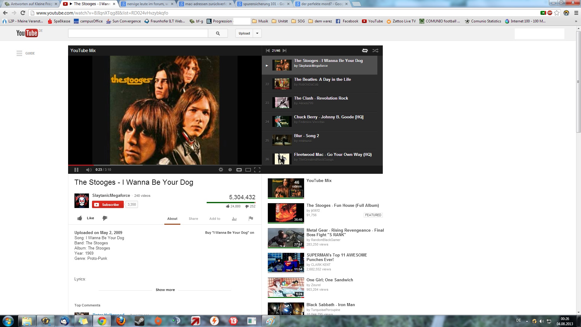Open the Share tab
Viewport: 581px width, 327px height.
click(x=193, y=219)
